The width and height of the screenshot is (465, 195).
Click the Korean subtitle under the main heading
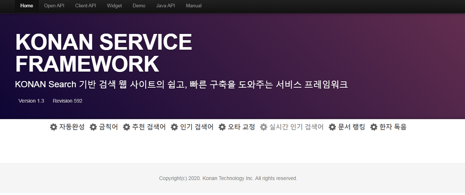click(x=181, y=85)
